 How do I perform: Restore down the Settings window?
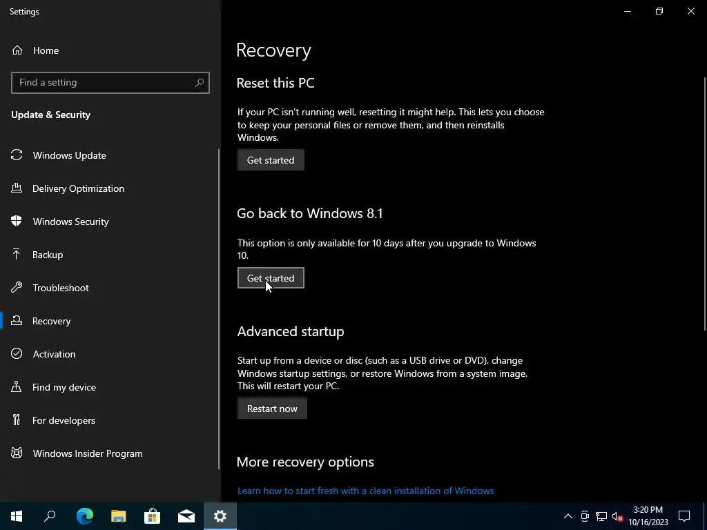(x=659, y=11)
